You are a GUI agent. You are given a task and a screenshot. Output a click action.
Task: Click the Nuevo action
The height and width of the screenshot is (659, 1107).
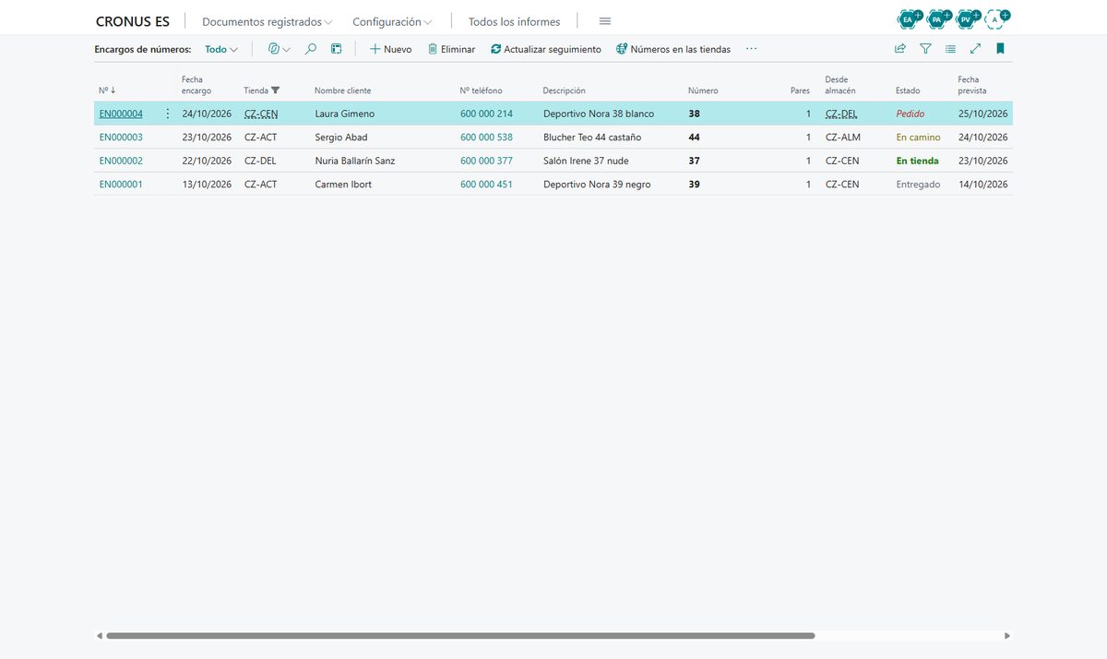tap(390, 49)
